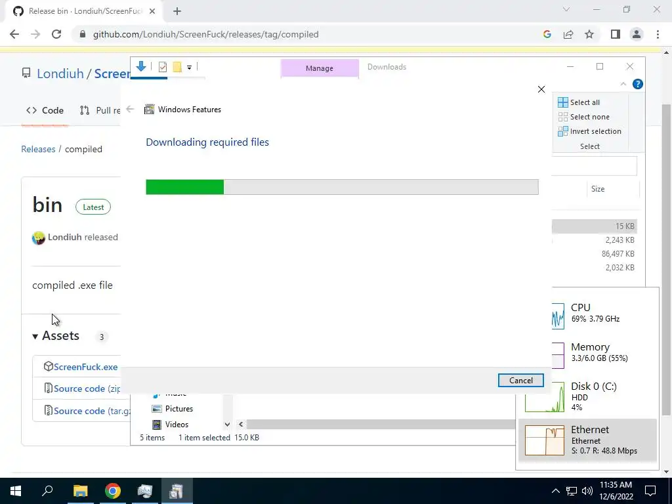Collapse the Explorer ribbon with the chevron
The width and height of the screenshot is (672, 504).
click(x=623, y=84)
